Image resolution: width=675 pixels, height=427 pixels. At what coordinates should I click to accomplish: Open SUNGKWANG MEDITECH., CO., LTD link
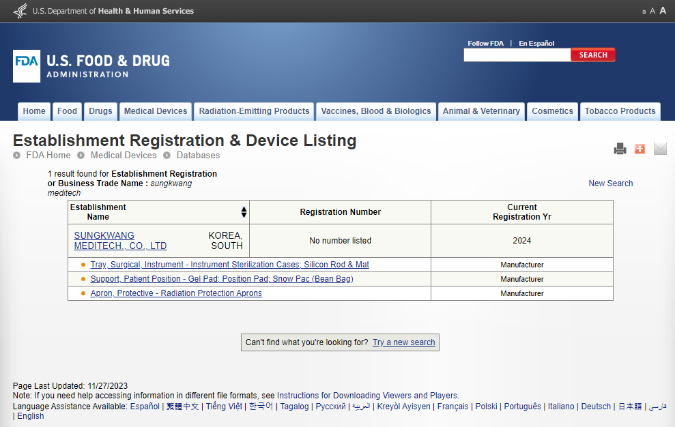pyautogui.click(x=120, y=241)
